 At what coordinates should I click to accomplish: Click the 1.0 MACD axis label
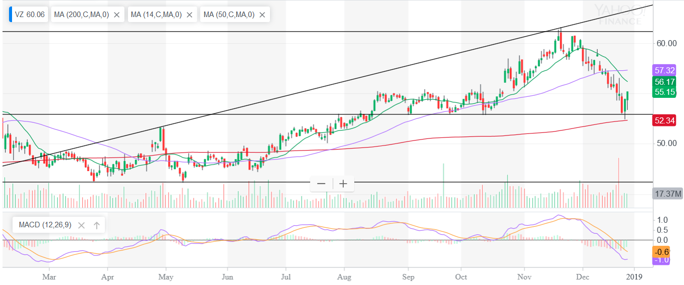coord(662,220)
